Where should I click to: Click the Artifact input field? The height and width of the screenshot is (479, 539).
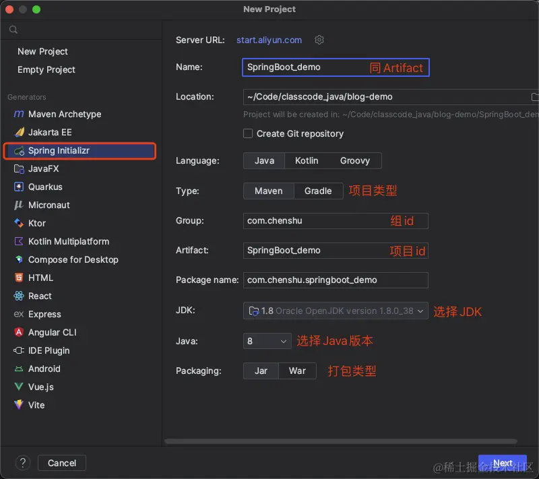(336, 251)
